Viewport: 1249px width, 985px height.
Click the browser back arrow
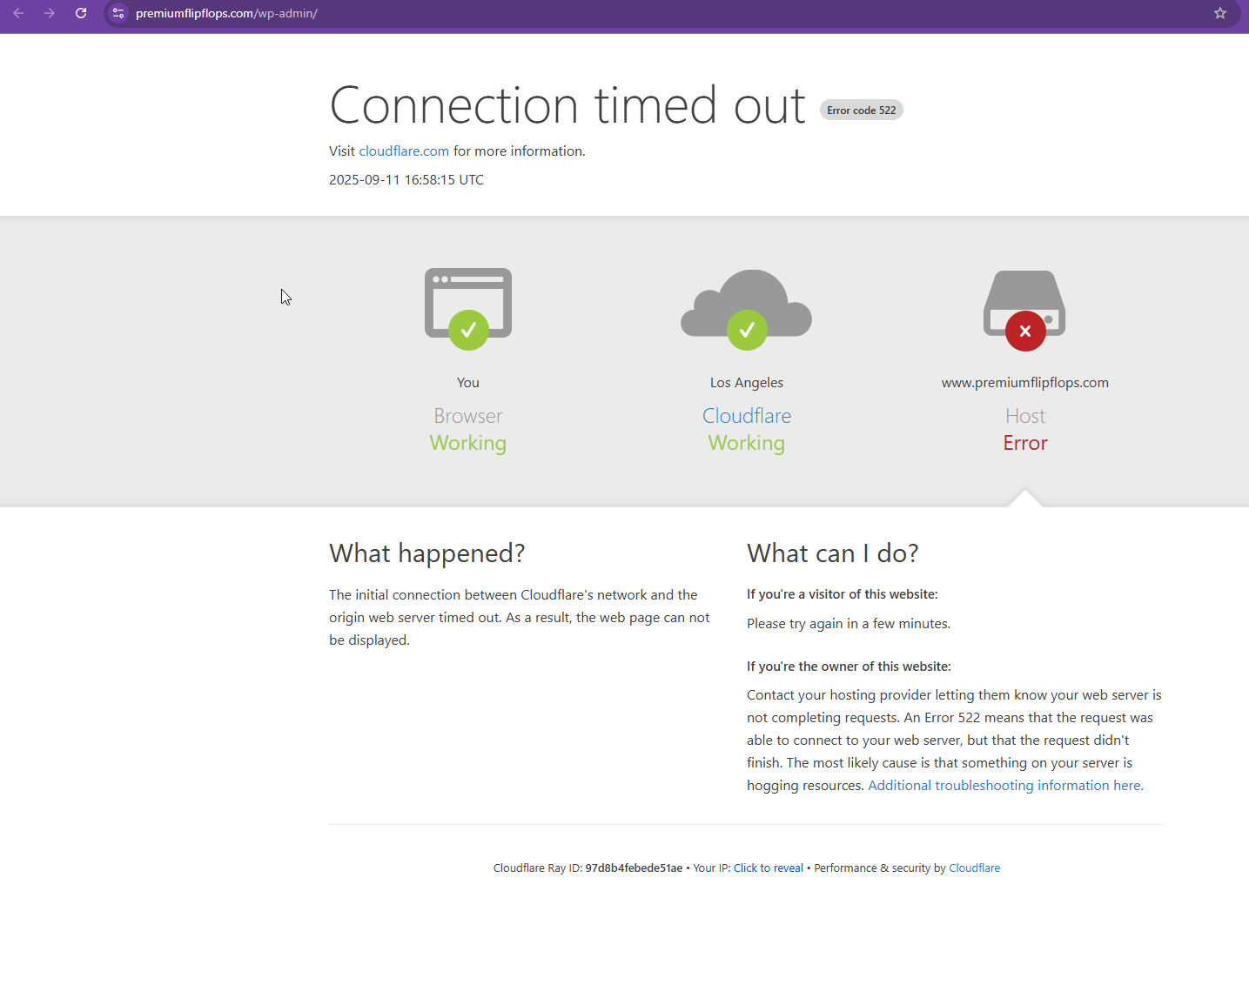pos(18,13)
